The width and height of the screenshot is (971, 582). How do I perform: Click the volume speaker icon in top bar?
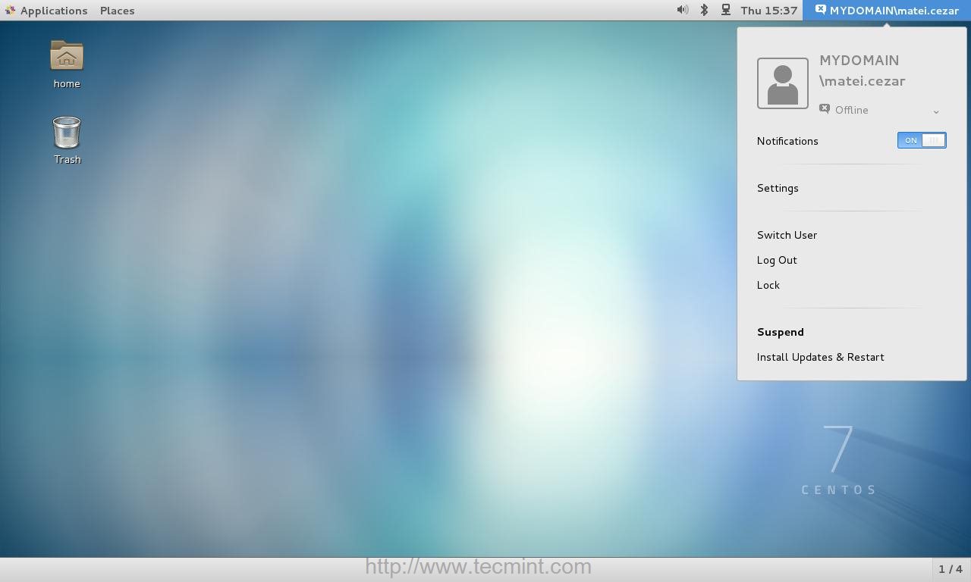coord(682,10)
